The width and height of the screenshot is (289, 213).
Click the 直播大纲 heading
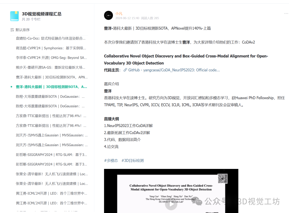click(112, 119)
